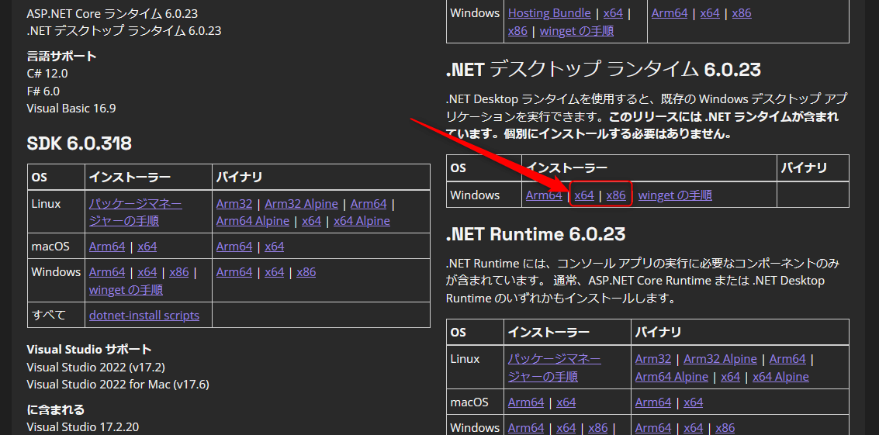Click 'インストーラー' header in Desktop Runtime table
879x435 pixels.
tap(567, 167)
